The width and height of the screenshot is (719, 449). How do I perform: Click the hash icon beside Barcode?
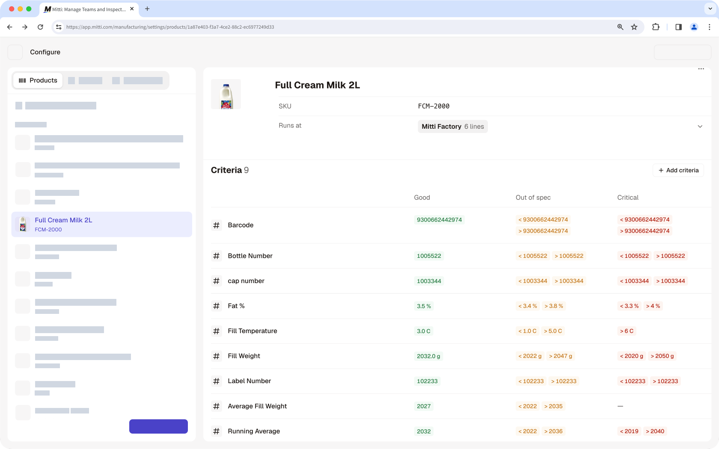pos(217,225)
